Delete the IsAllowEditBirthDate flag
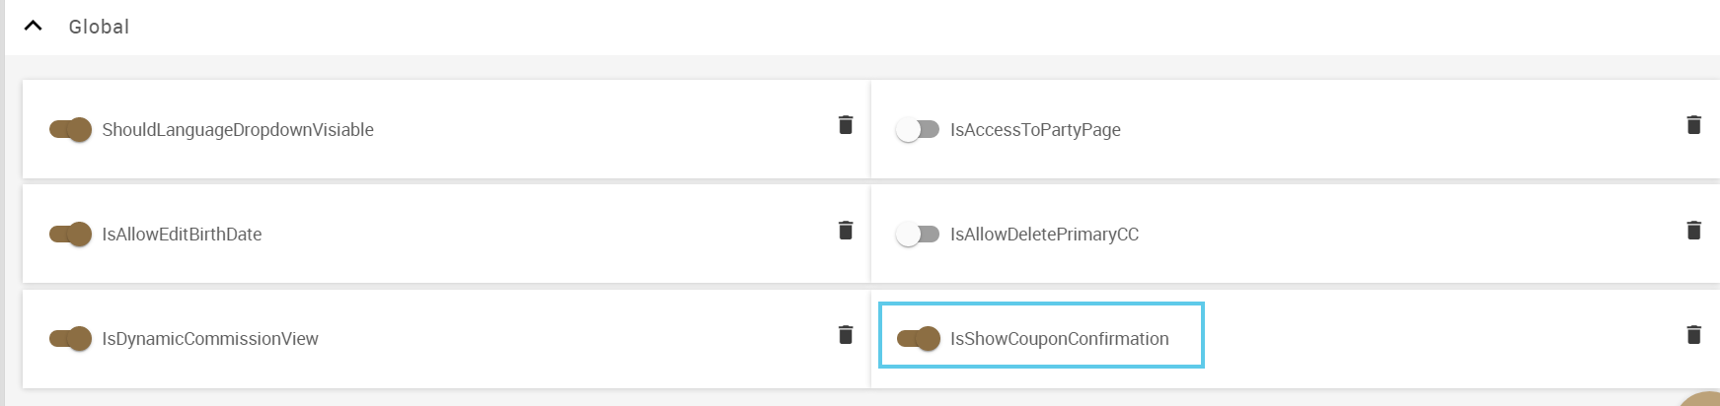 click(846, 231)
